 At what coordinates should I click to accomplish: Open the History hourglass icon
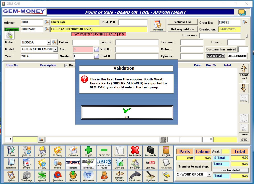pos(11,177)
